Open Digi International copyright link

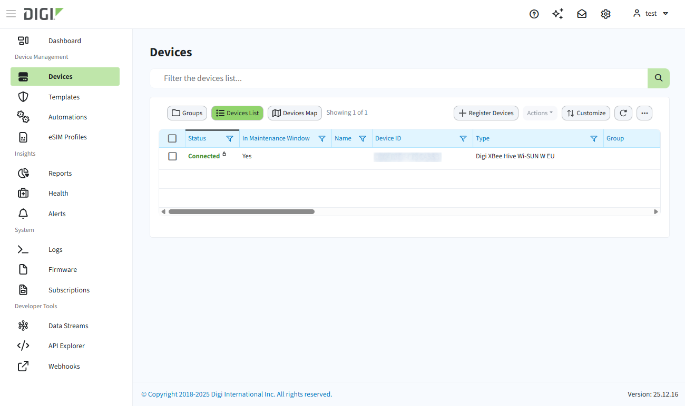pos(237,394)
